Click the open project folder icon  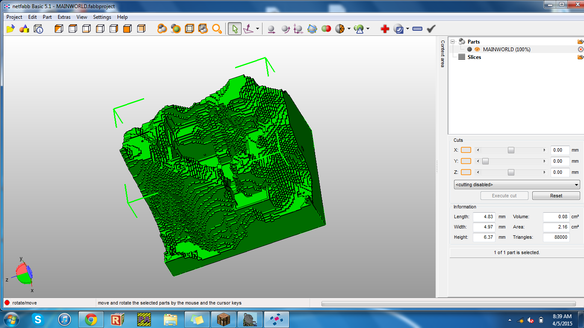pos(11,29)
